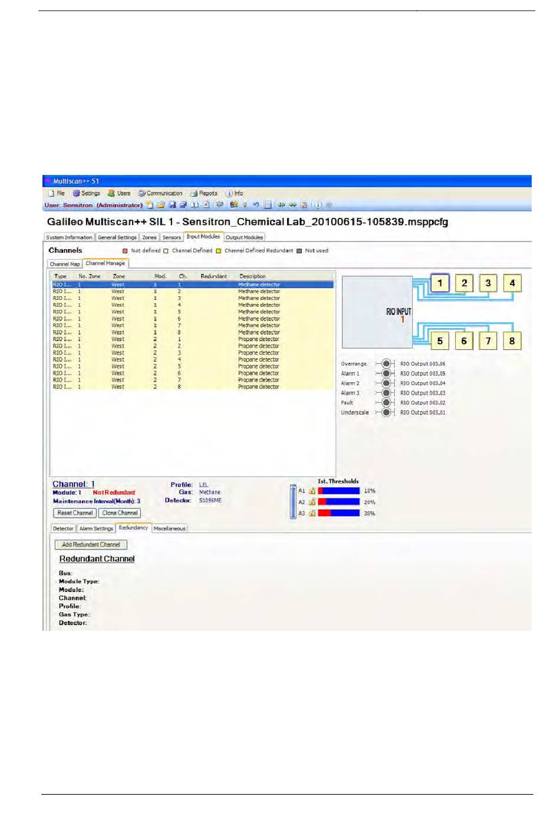Click the vertical scrollbar beside the thresholds
Image resolution: width=560 pixels, height=817 pixels.
coord(293,501)
